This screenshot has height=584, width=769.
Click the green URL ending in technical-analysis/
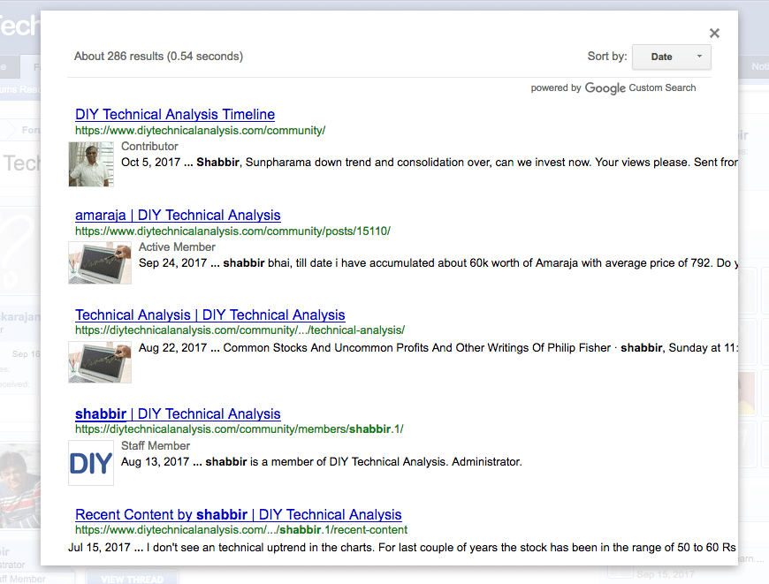coord(240,330)
